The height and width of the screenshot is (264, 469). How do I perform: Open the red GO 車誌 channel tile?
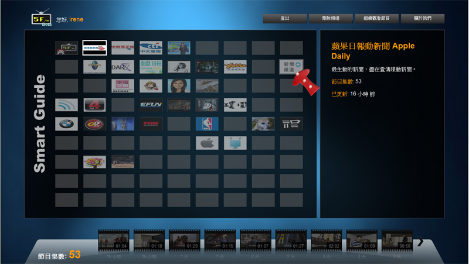94,124
